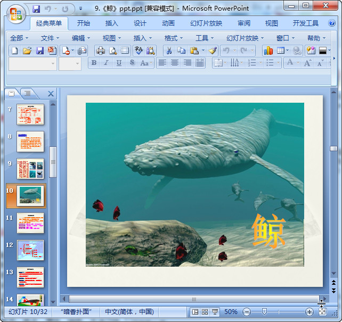The height and width of the screenshot is (322, 342).
Task: Apply distributed alignment icon
Action: click(x=200, y=63)
